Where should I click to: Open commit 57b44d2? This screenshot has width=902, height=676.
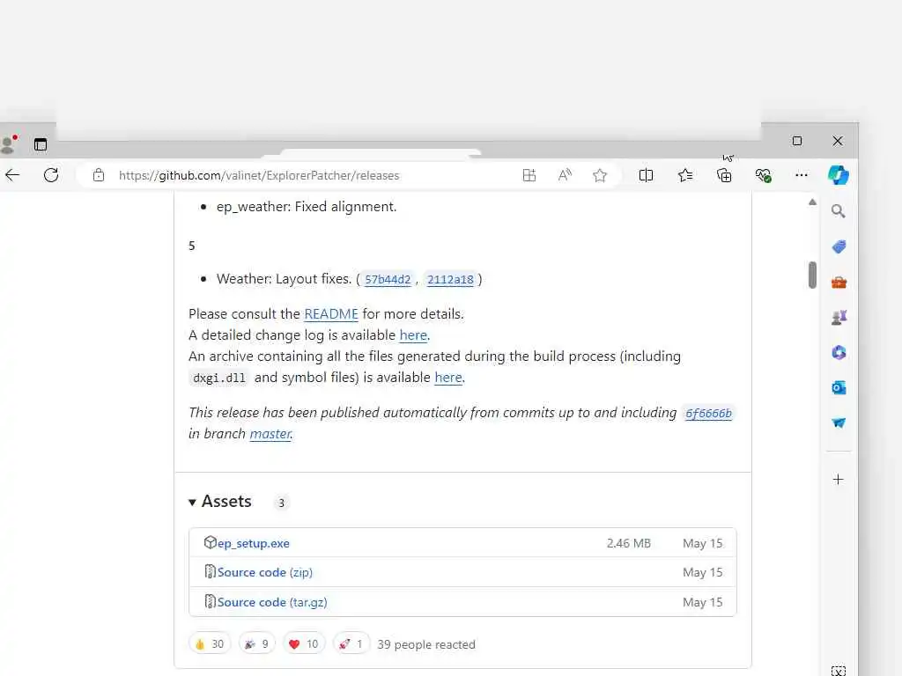[388, 279]
